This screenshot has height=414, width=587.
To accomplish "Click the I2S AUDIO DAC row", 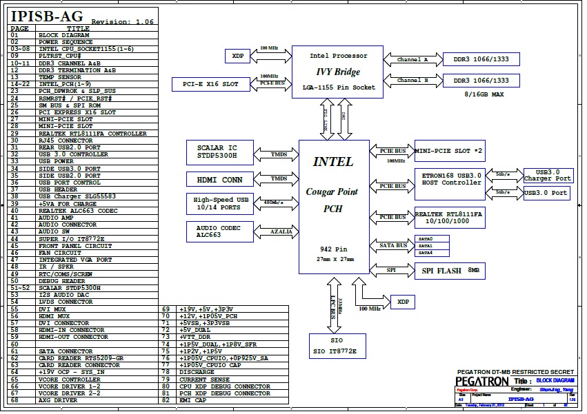I will (83, 295).
